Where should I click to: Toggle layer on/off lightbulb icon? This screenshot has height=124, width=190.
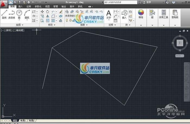[67, 20]
